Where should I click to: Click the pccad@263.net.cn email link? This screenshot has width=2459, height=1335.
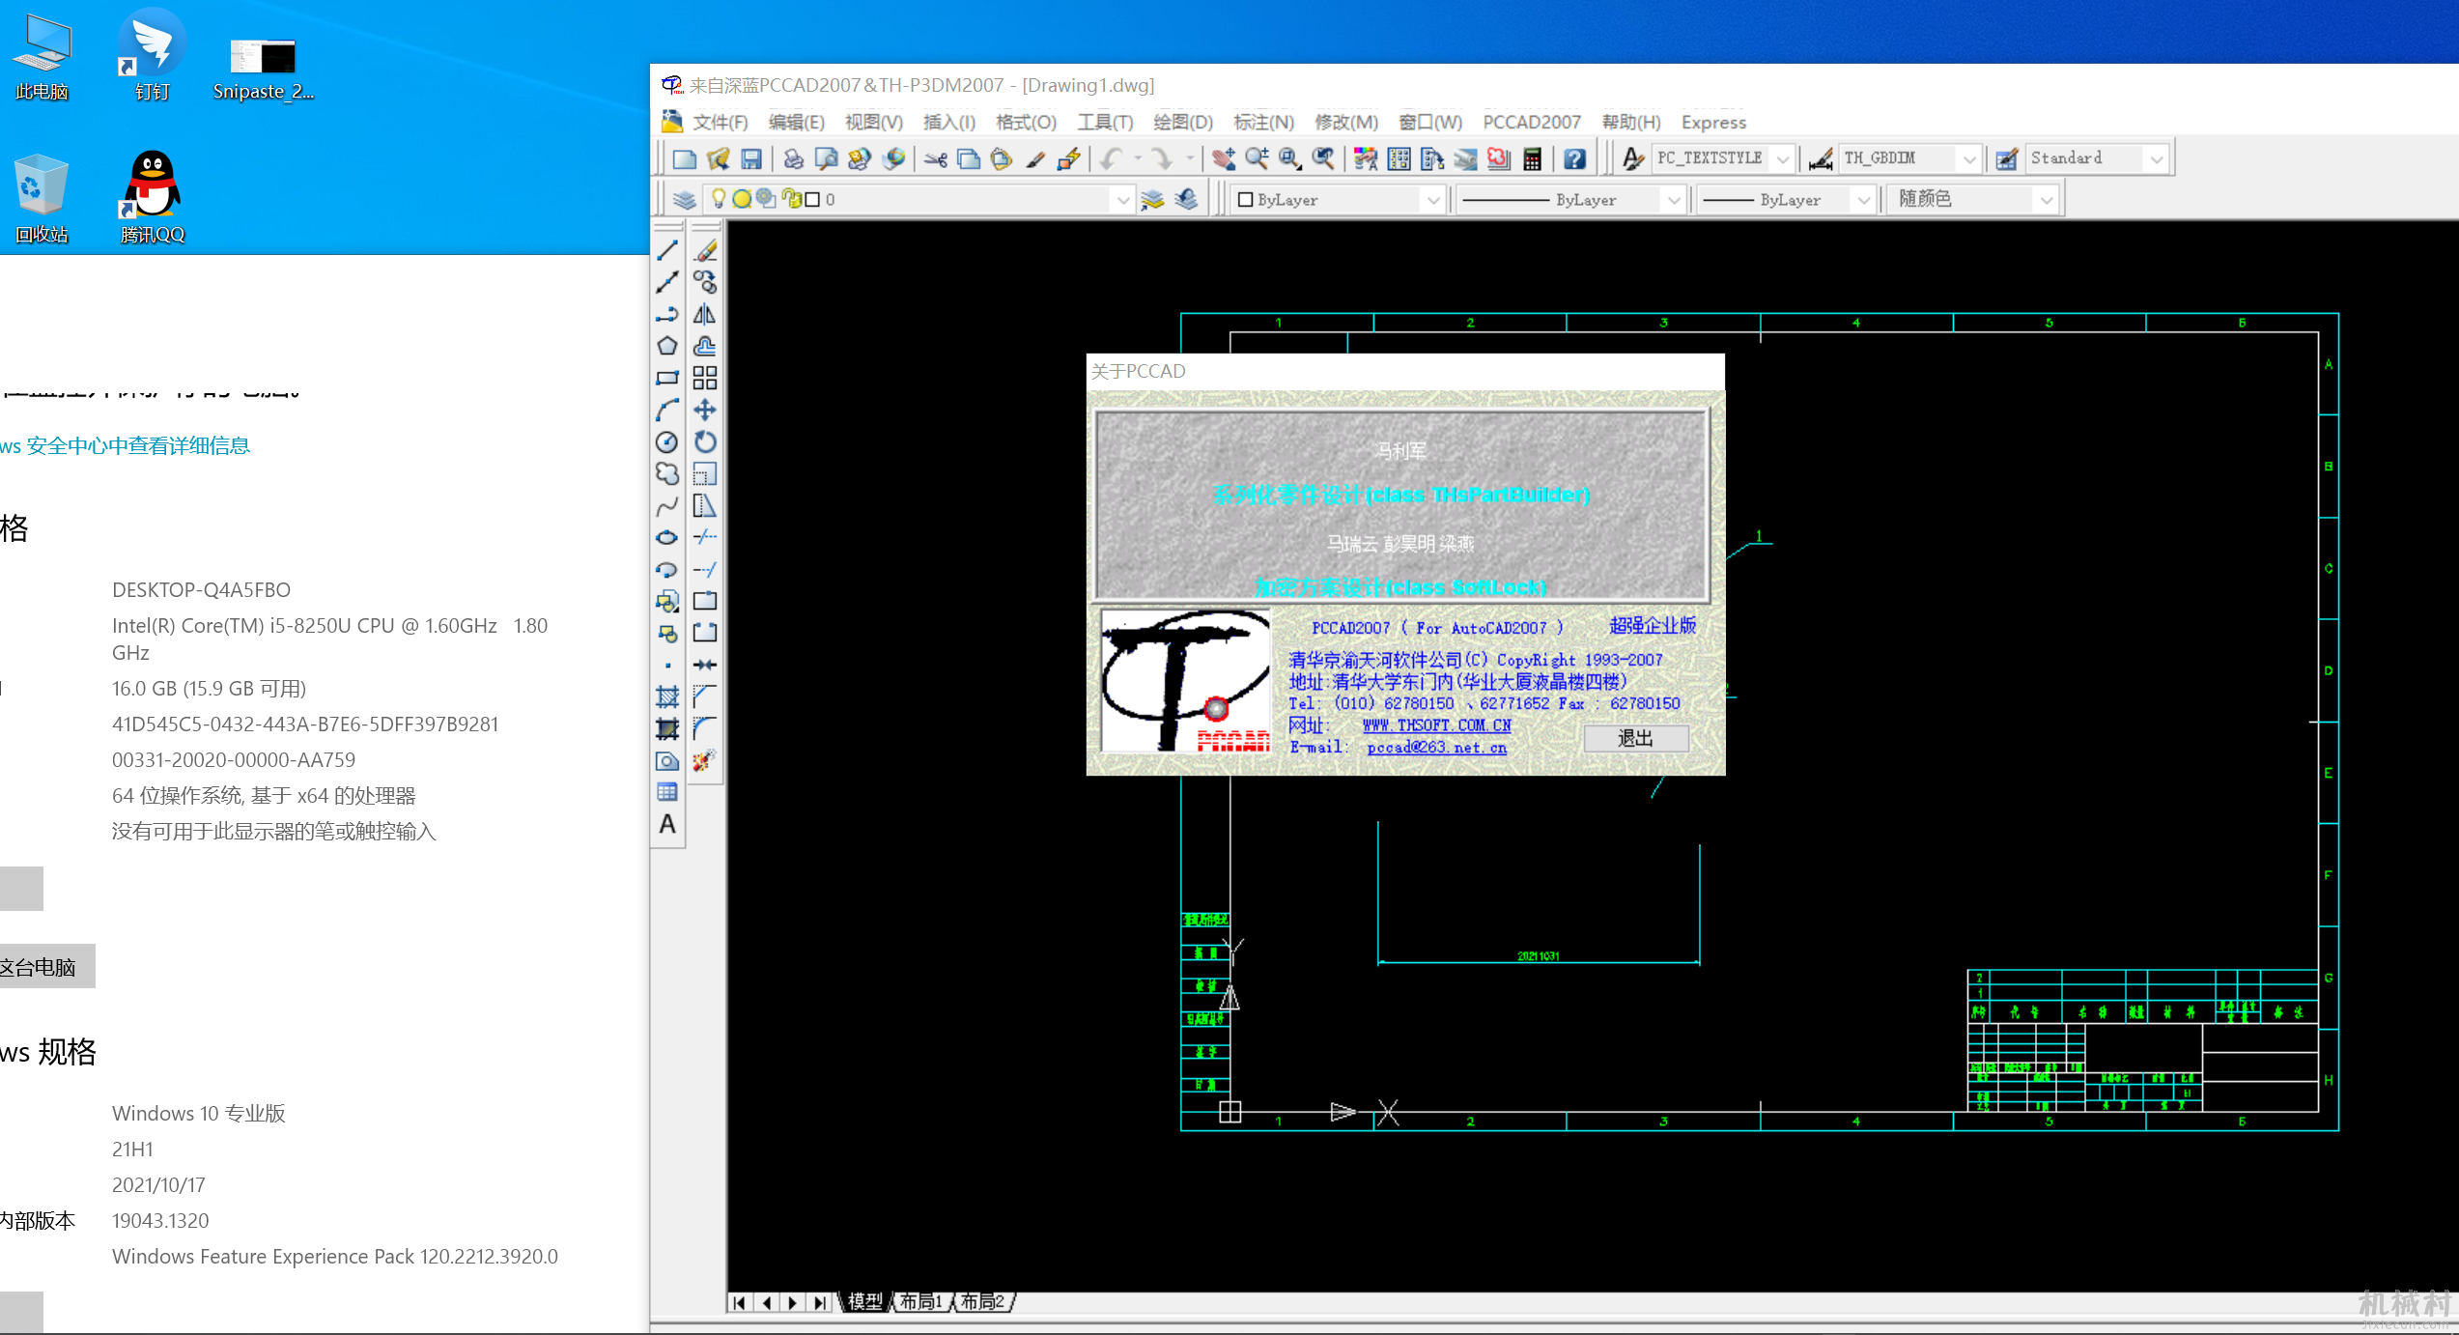[1436, 748]
